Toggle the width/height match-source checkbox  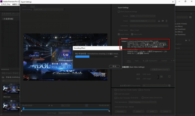(169, 77)
